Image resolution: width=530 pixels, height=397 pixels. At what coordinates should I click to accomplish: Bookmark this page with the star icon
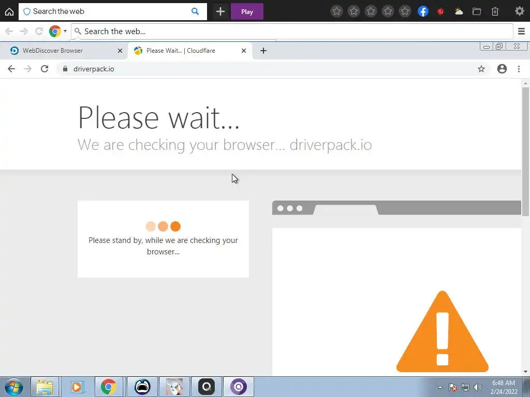[x=481, y=69]
